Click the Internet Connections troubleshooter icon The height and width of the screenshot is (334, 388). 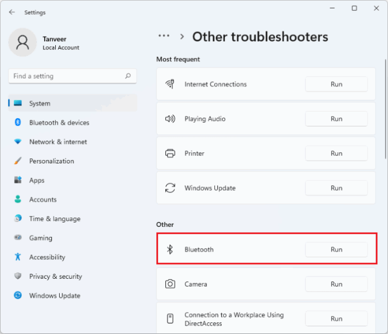tap(170, 84)
